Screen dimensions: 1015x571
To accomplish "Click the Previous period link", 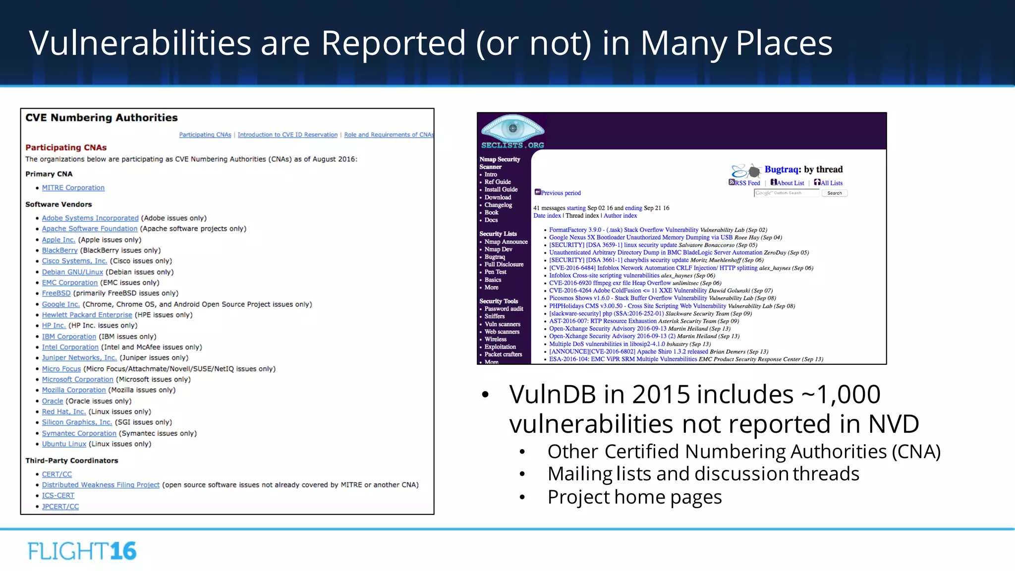I will pyautogui.click(x=561, y=193).
